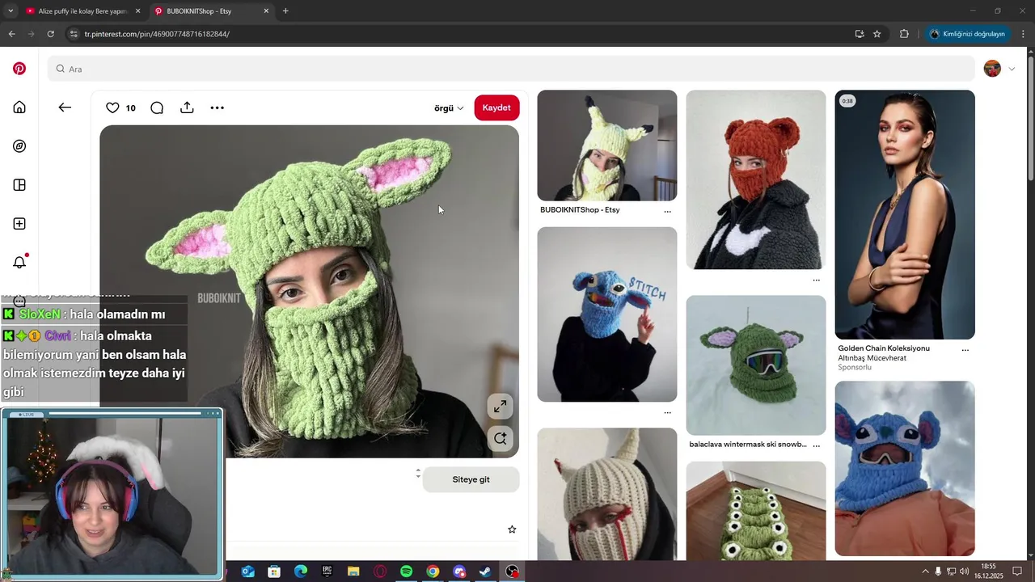Image resolution: width=1035 pixels, height=582 pixels.
Task: Open more options for Golden Chain Koleksiyonu
Action: coord(965,350)
